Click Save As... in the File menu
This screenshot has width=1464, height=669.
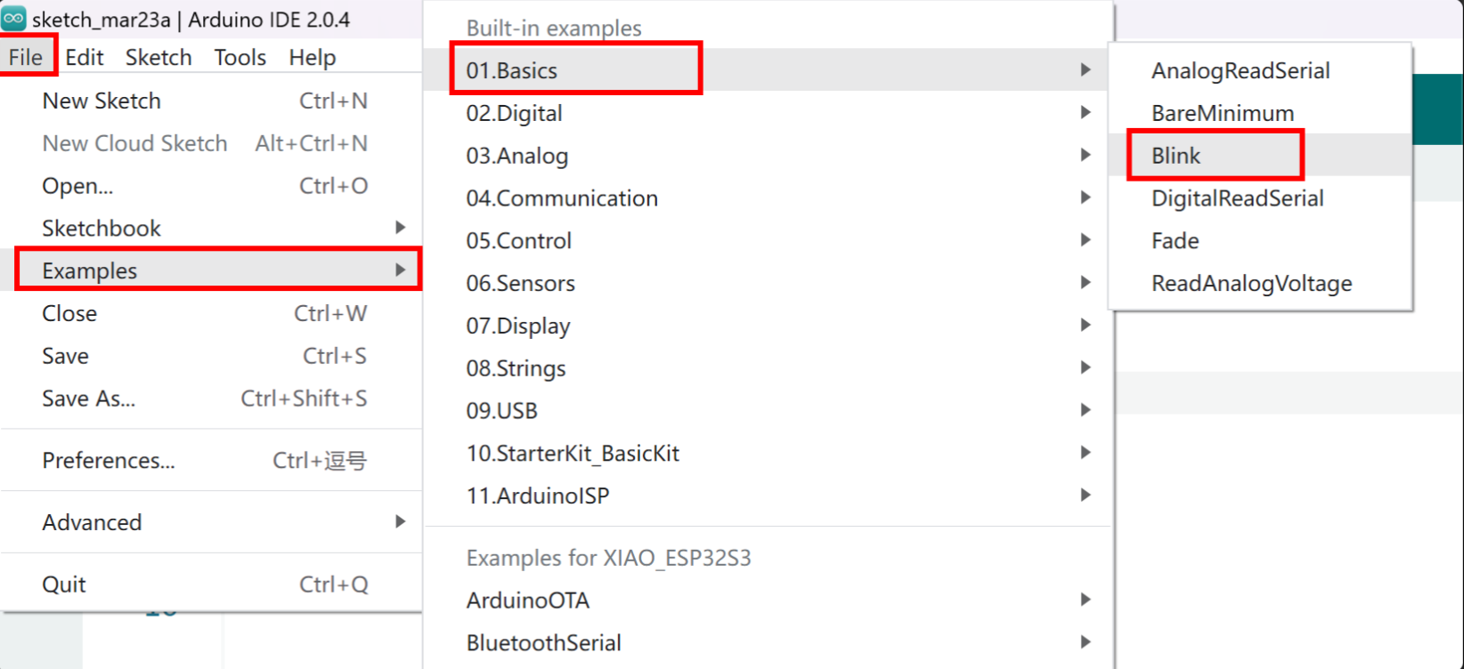88,399
